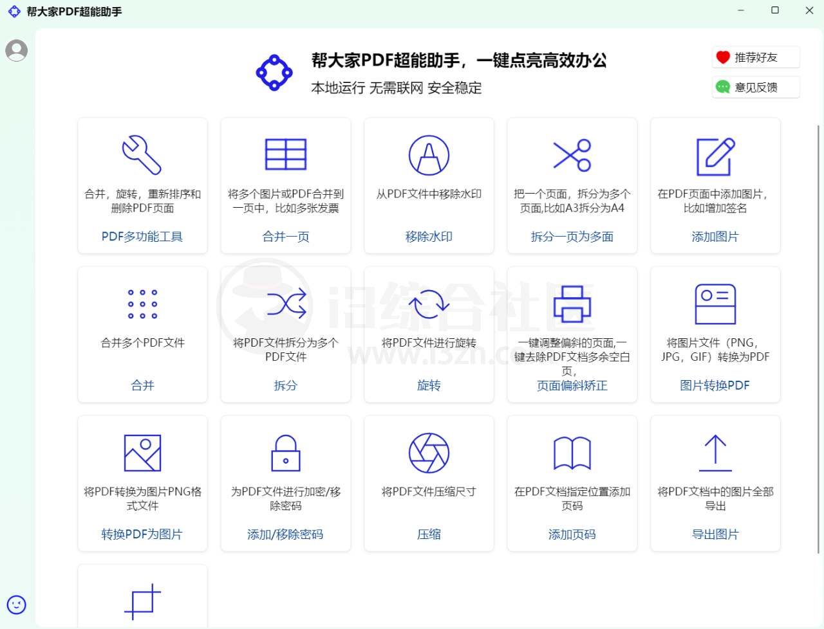This screenshot has width=824, height=629.
Task: Click the 推荐好友 button
Action: coord(756,57)
